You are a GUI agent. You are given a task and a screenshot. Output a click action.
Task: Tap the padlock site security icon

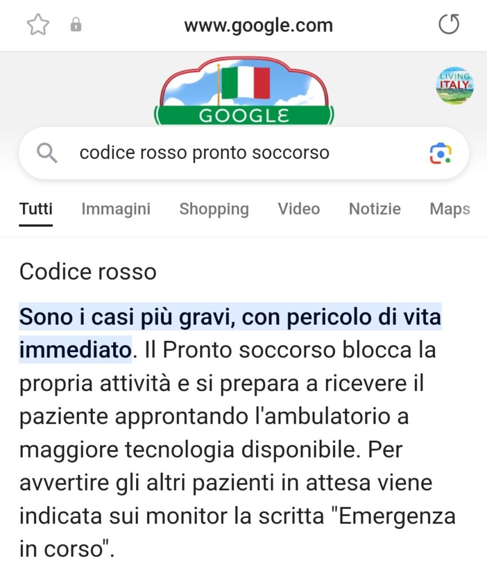pyautogui.click(x=75, y=25)
